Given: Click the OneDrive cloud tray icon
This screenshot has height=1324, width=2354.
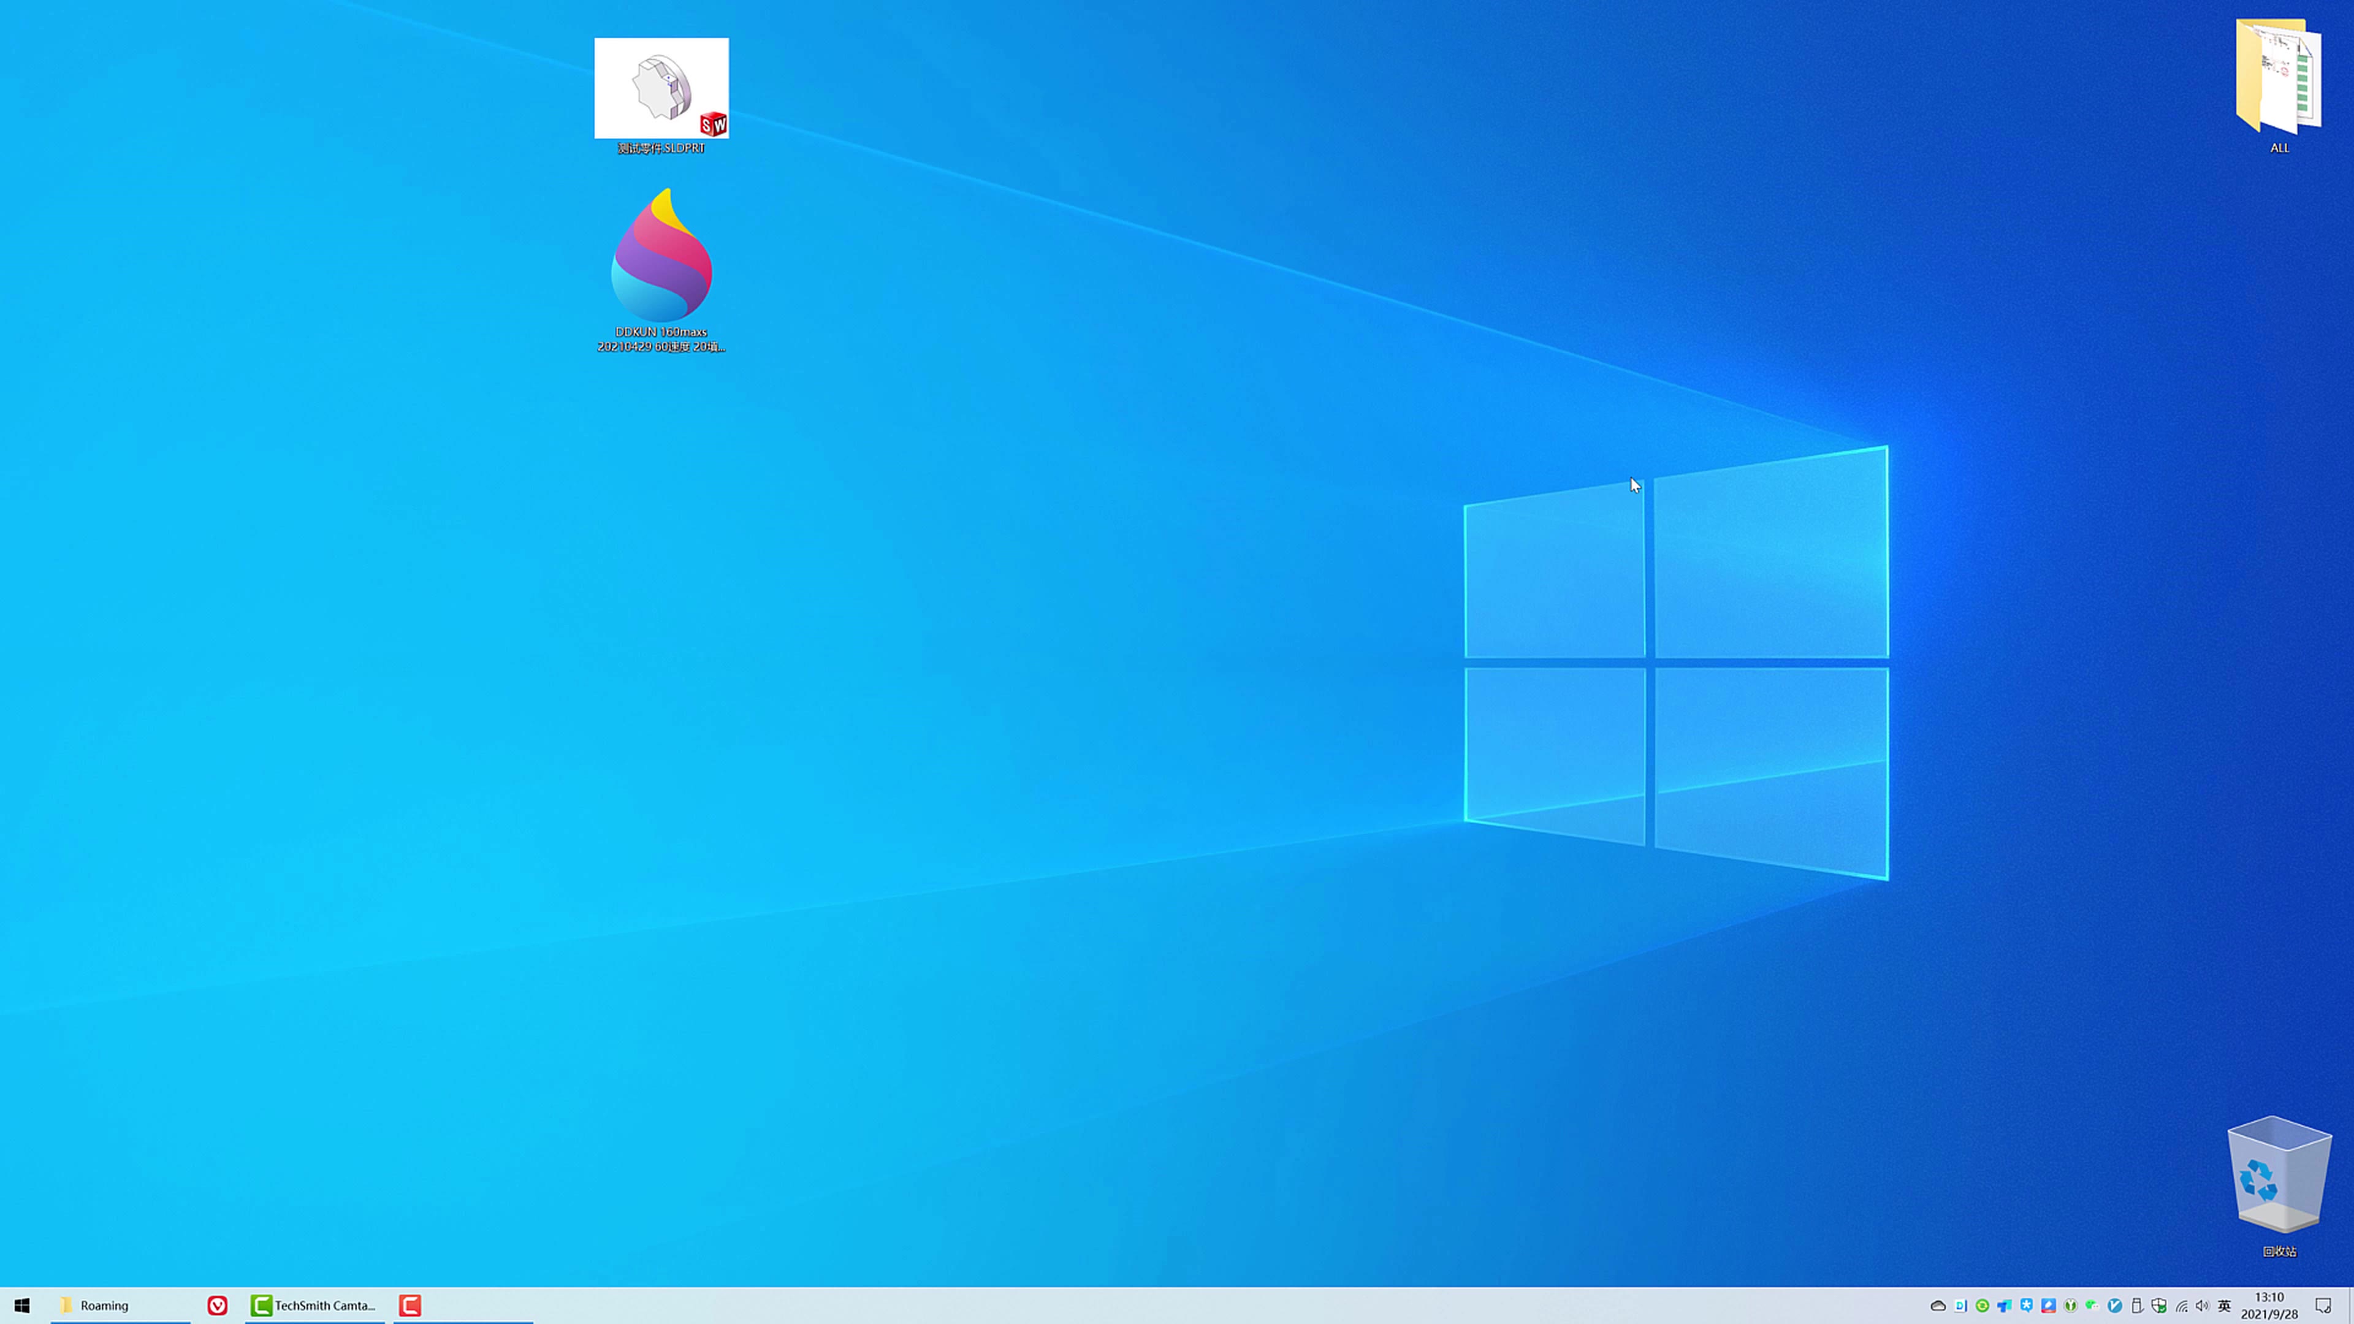Looking at the screenshot, I should click(1938, 1306).
